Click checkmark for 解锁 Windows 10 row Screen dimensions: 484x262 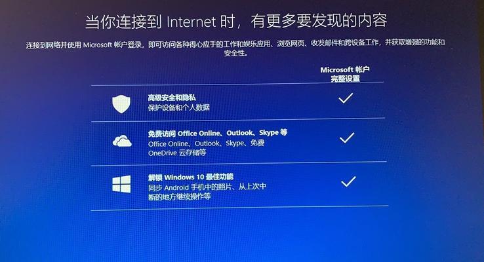[348, 181]
